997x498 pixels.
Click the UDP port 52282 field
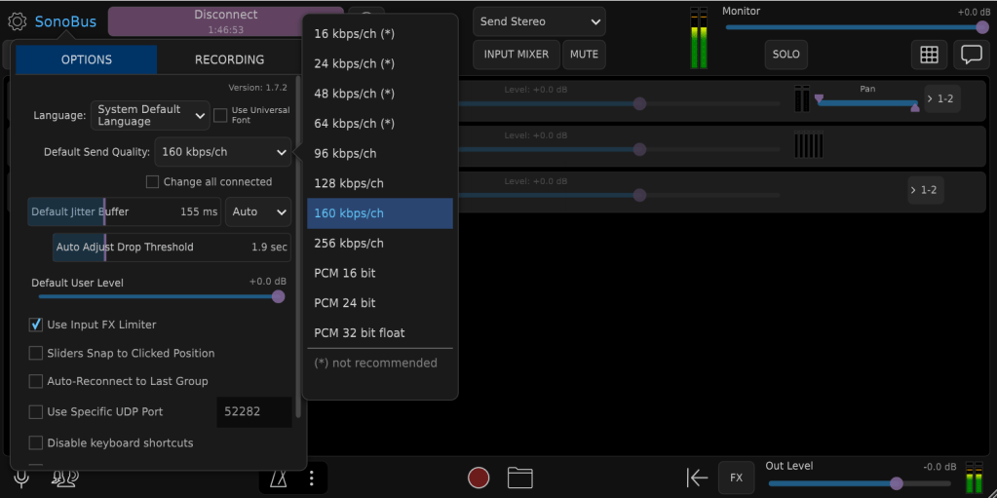(252, 412)
